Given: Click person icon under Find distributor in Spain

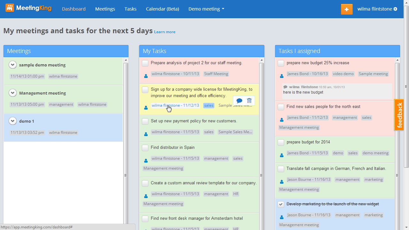Looking at the screenshot, I should pos(146,161).
